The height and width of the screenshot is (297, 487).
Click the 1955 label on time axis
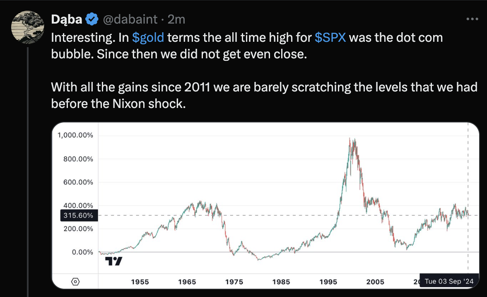[x=140, y=282]
